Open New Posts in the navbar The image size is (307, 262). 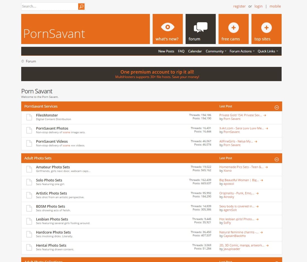pos(166,51)
